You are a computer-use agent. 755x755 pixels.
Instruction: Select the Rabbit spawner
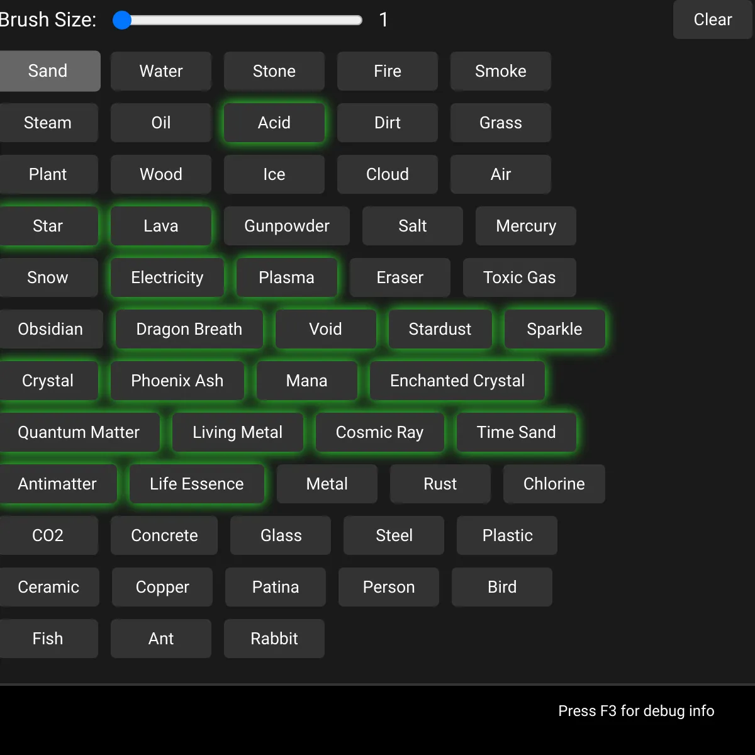274,639
